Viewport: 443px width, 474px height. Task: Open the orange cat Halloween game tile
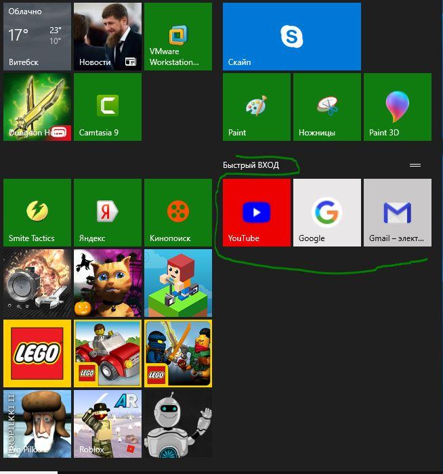click(x=108, y=283)
